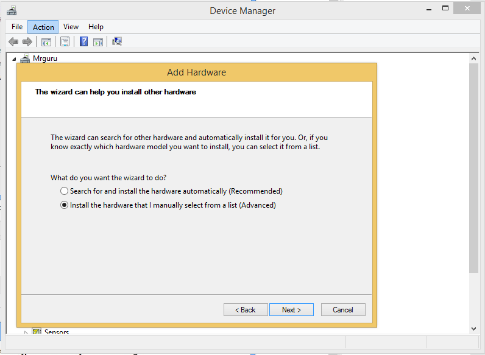The image size is (485, 355).
Task: Cancel the Add Hardware wizard
Action: click(343, 309)
